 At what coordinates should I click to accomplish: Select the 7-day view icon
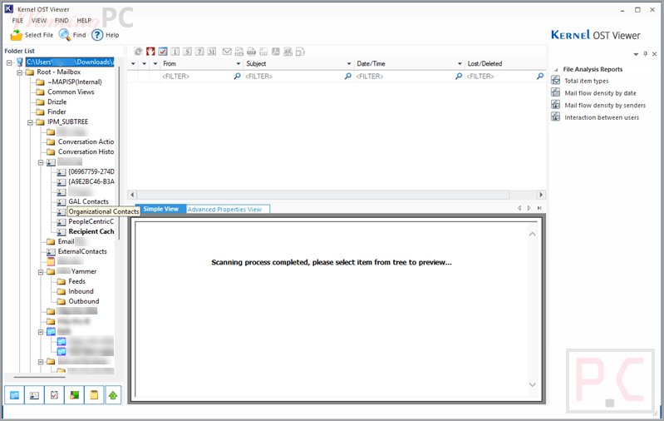199,52
